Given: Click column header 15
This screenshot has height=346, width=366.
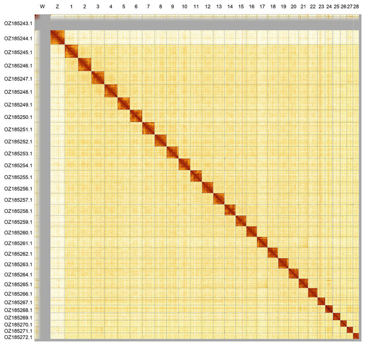Looking at the screenshot, I should [240, 6].
